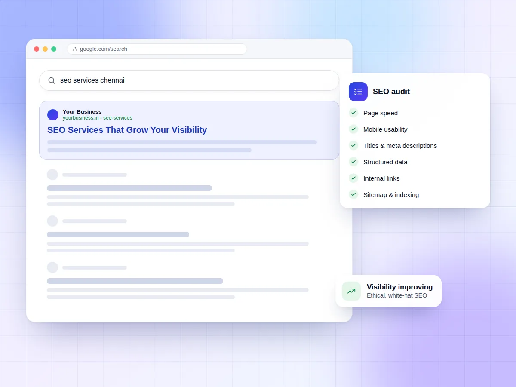Click the 'Mobile usability' label

(385, 129)
